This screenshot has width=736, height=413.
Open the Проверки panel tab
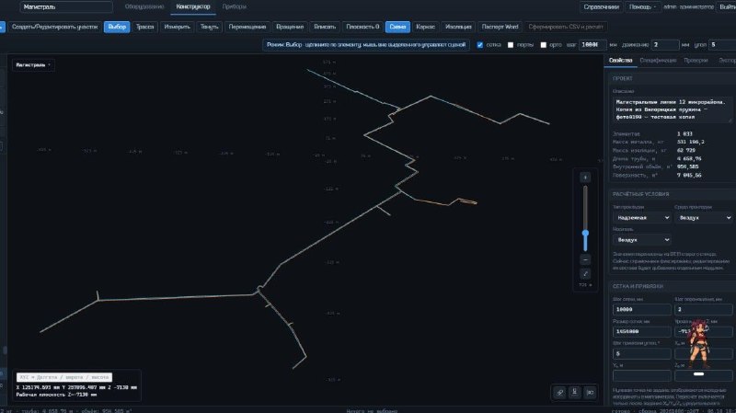(x=696, y=61)
